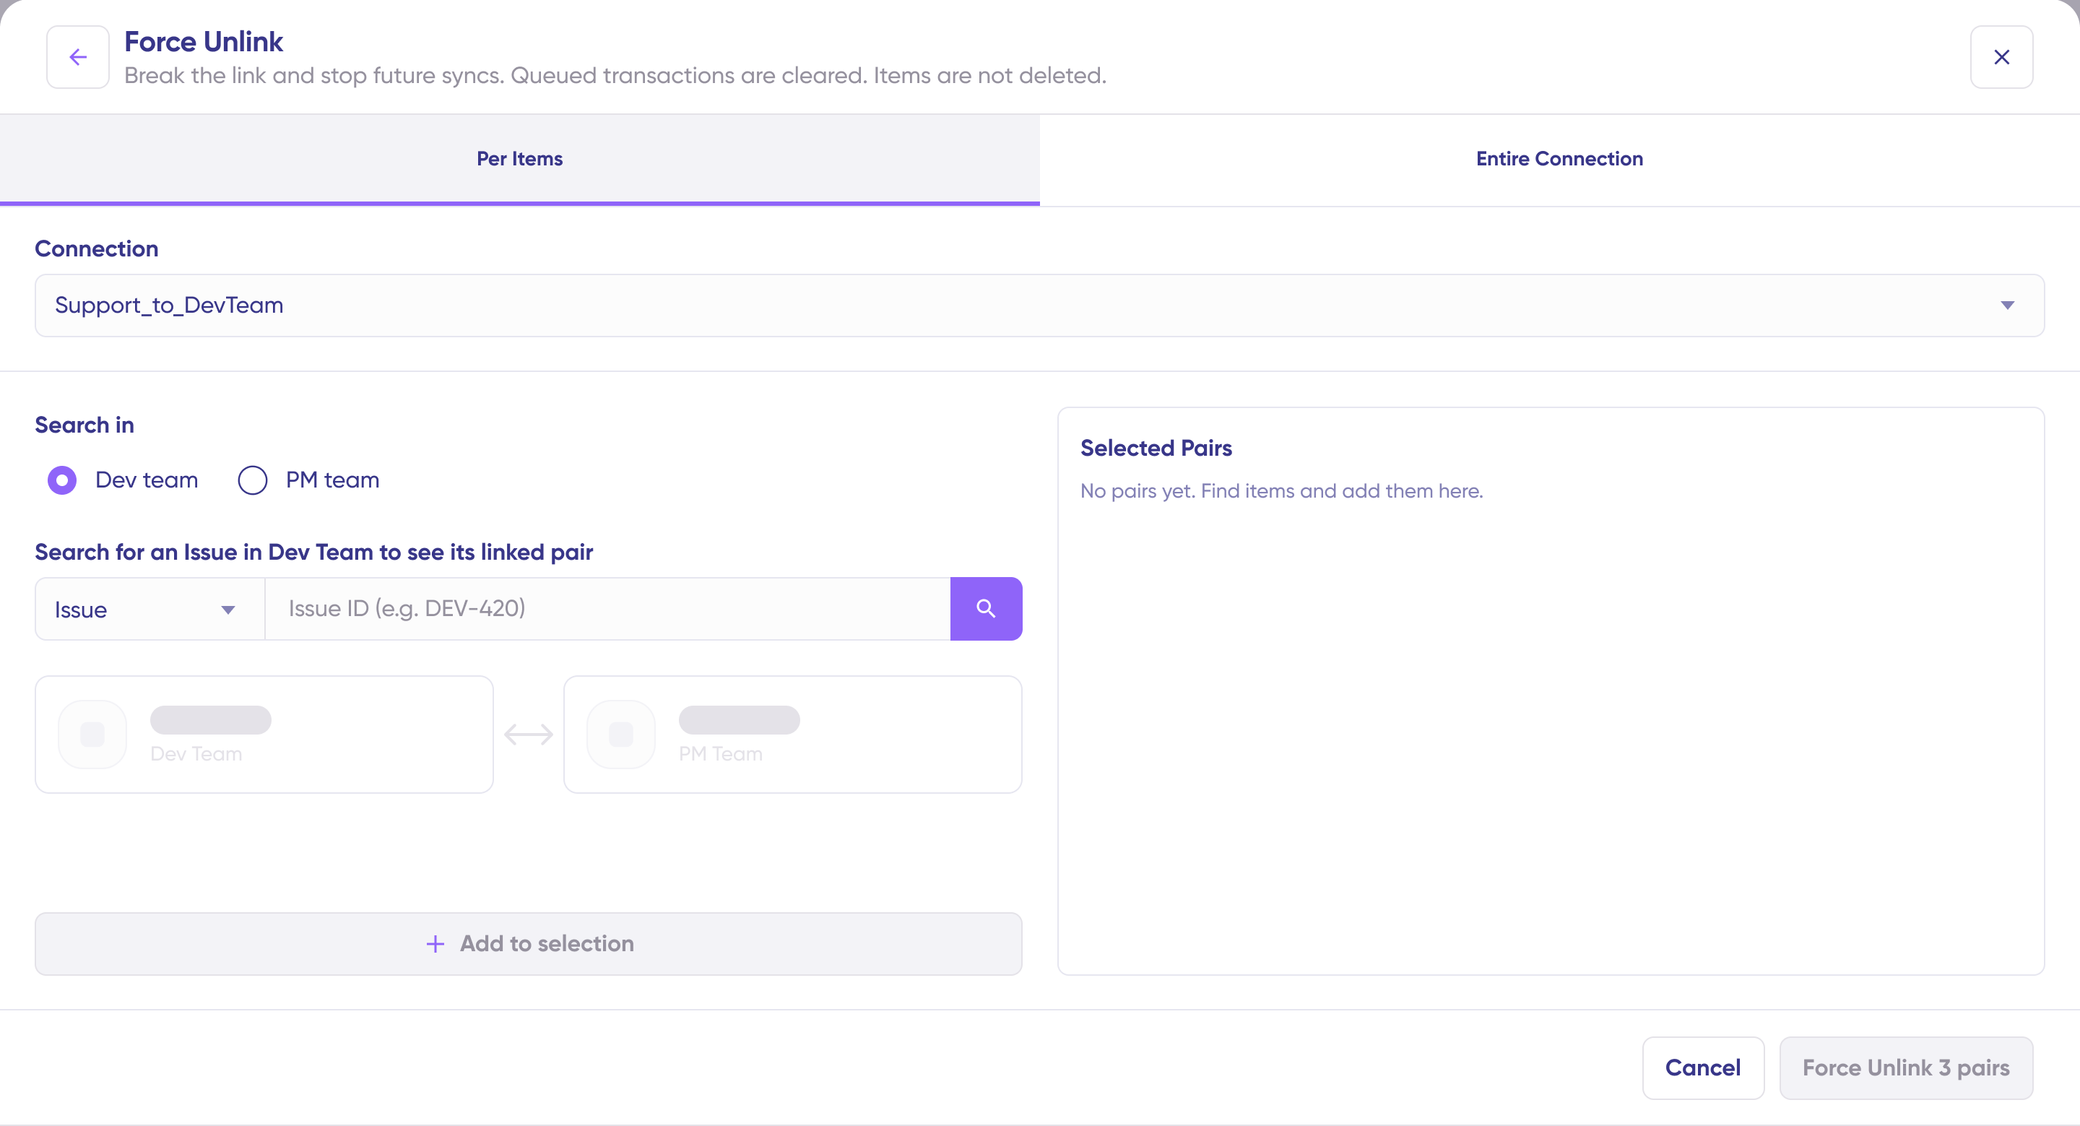
Task: Click the PM team radio label
Action: 332,480
